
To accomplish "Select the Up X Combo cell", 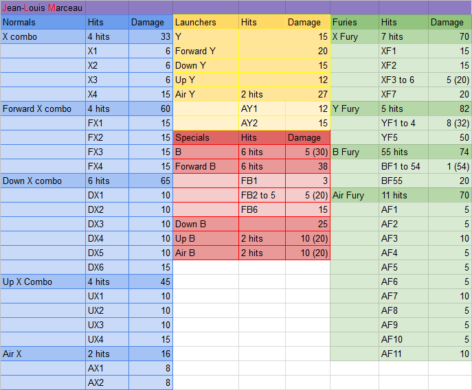I will click(43, 282).
